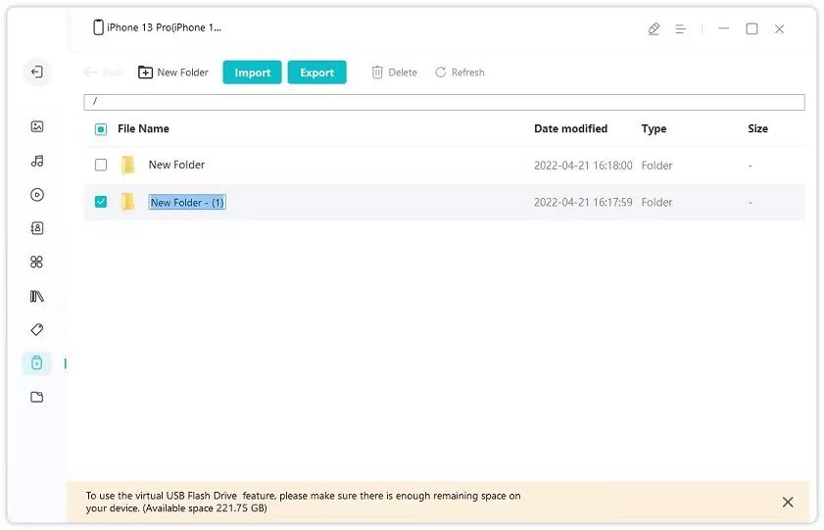Open the Photos section in sidebar
This screenshot has height=530, width=824.
(x=37, y=126)
